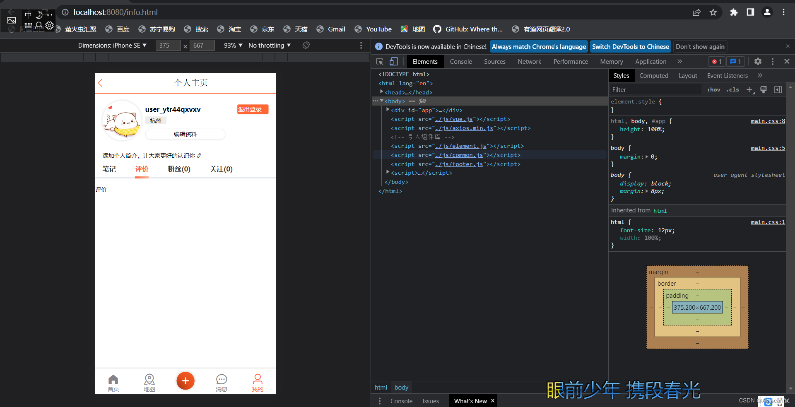Click the 退出登录 logout button
This screenshot has width=795, height=407.
pos(253,109)
